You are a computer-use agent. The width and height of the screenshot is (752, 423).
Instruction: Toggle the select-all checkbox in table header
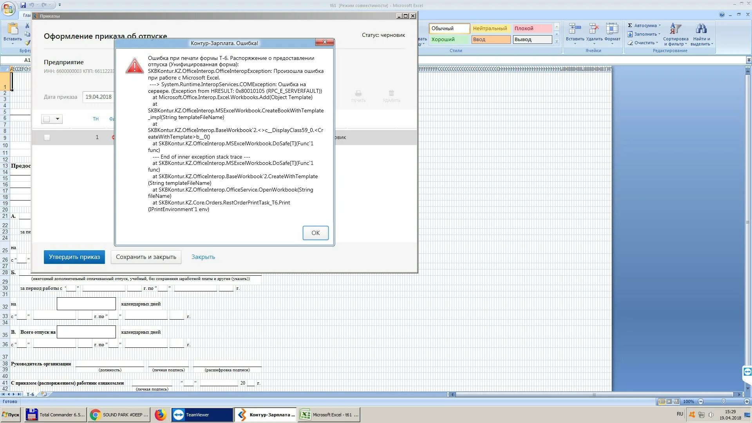tap(47, 119)
